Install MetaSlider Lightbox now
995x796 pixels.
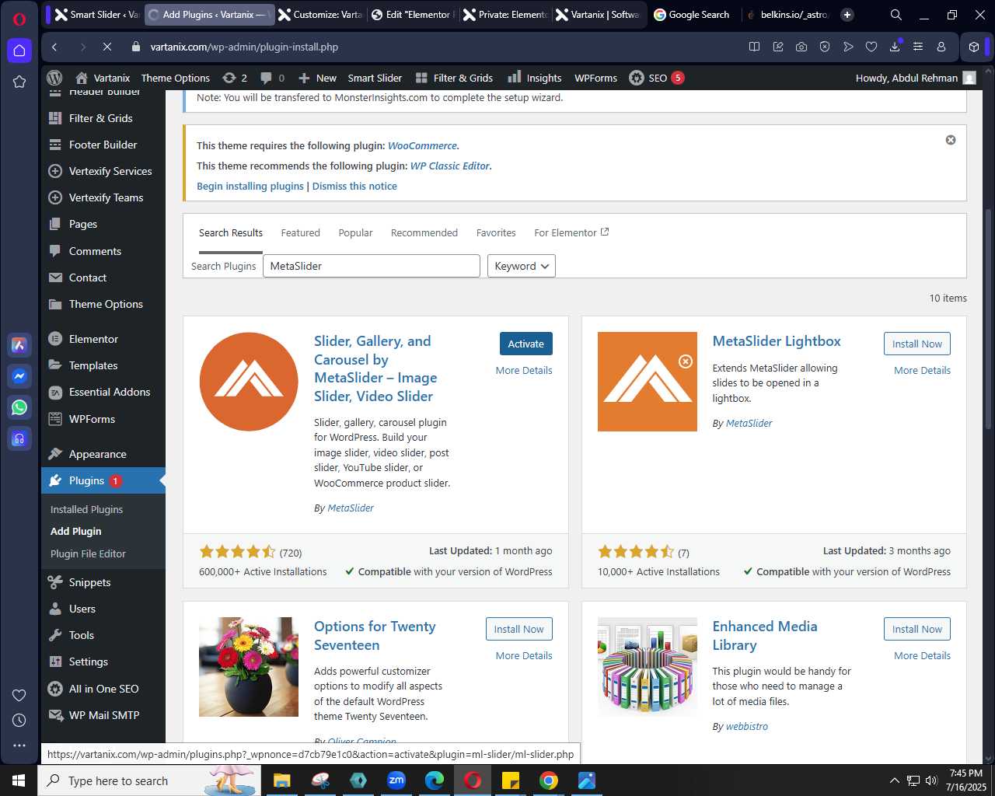[x=917, y=344]
